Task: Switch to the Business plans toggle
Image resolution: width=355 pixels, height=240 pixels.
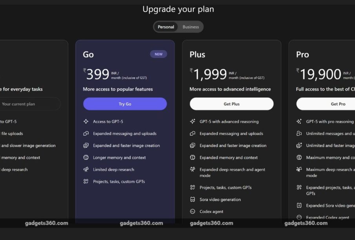Action: tap(191, 27)
